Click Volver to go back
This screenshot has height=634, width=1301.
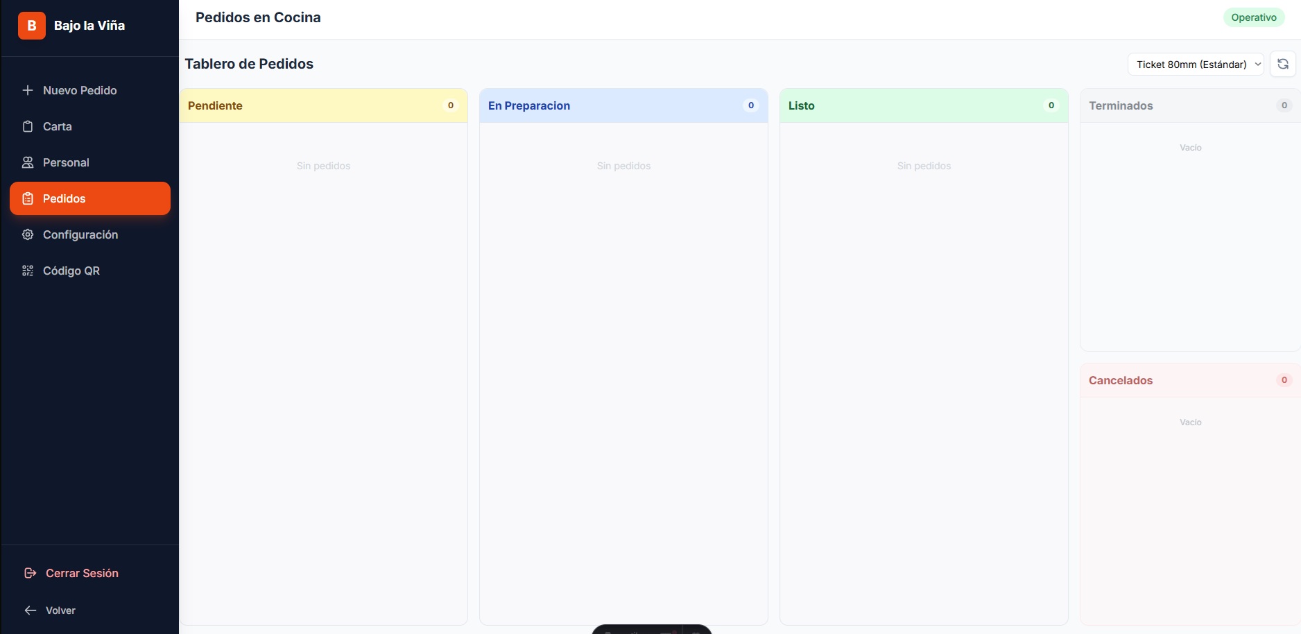coord(61,610)
